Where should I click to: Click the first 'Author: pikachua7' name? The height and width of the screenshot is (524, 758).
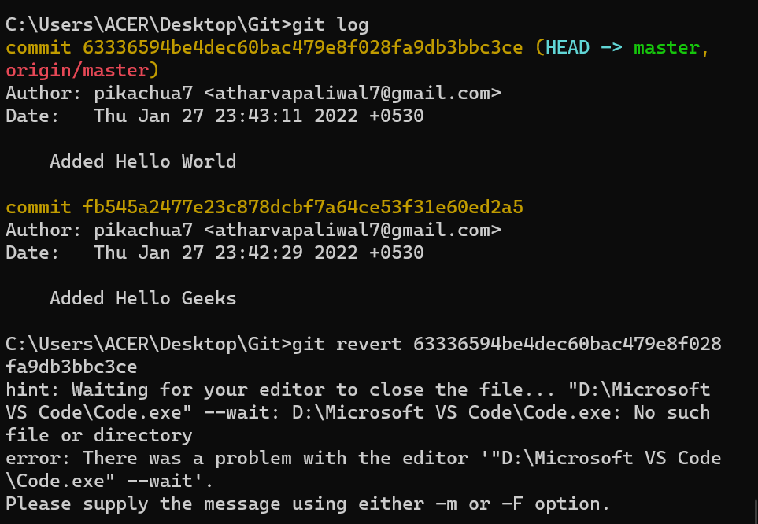(143, 93)
